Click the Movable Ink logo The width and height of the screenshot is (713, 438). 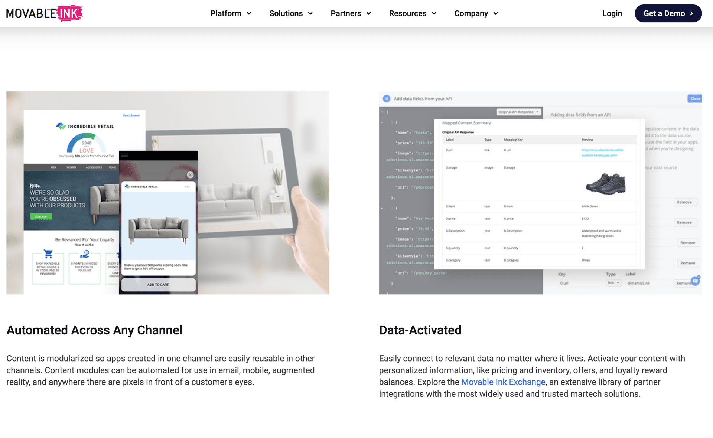45,13
